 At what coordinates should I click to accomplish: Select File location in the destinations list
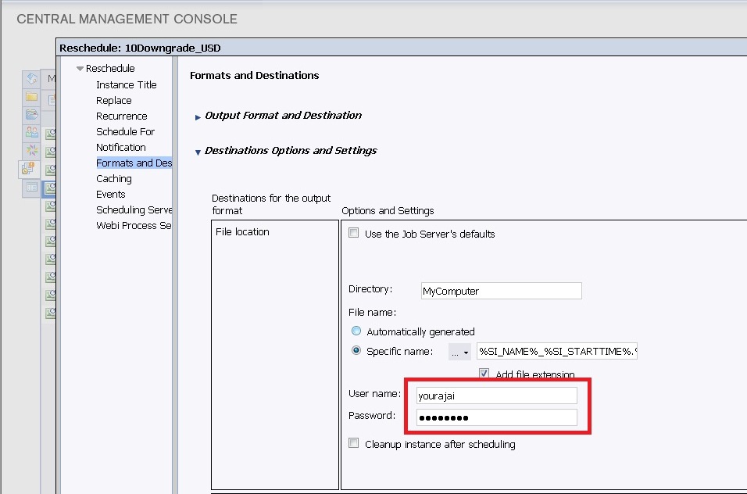(x=244, y=231)
